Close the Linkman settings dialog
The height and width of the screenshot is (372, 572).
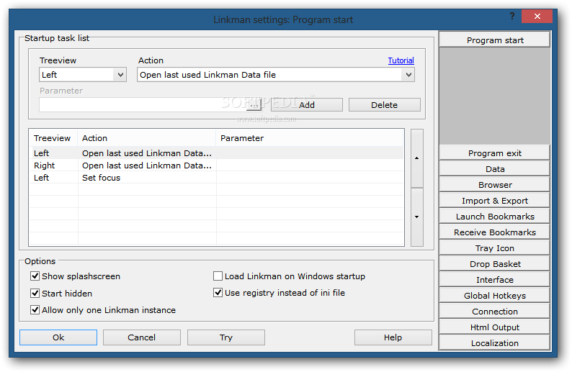coord(537,16)
